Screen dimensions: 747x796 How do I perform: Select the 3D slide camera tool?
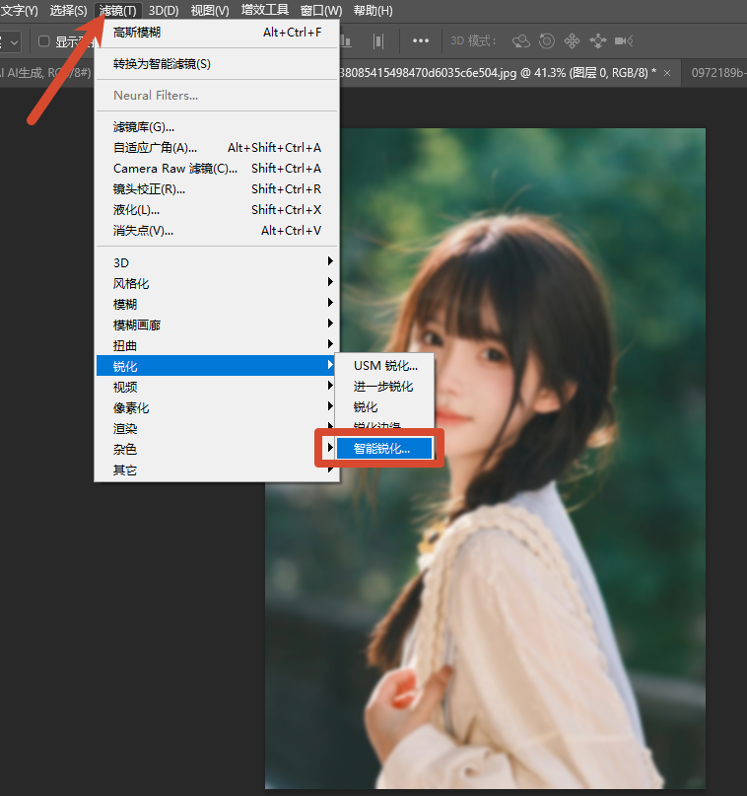598,41
